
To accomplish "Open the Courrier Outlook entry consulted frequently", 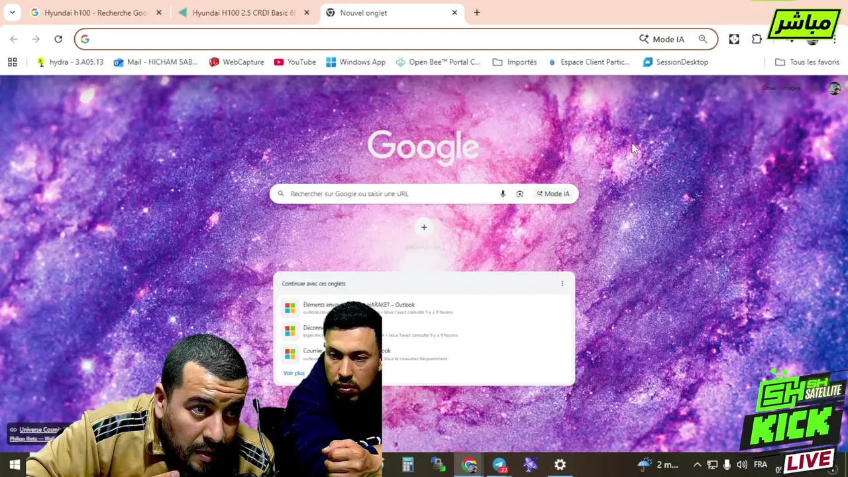I will (x=424, y=354).
